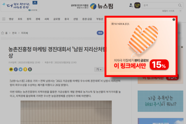The height and width of the screenshot is (124, 186).
Task: Go to 지자체 breadcrumb link
Action: click(24, 33)
